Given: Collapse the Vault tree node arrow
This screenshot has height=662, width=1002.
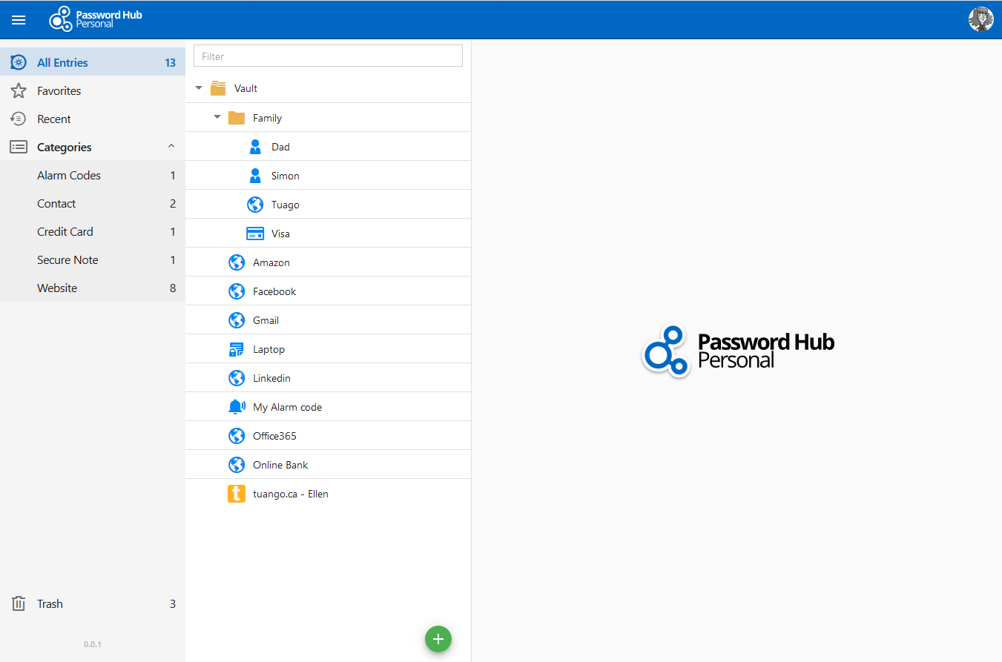Looking at the screenshot, I should (x=199, y=88).
